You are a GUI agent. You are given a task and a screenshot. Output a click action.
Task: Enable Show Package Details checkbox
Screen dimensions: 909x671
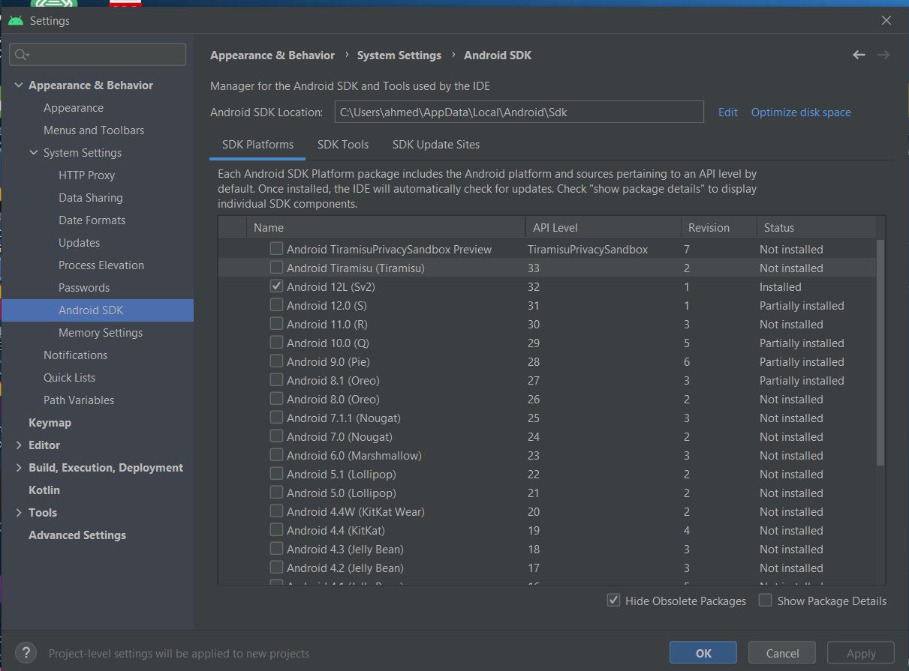coord(765,600)
